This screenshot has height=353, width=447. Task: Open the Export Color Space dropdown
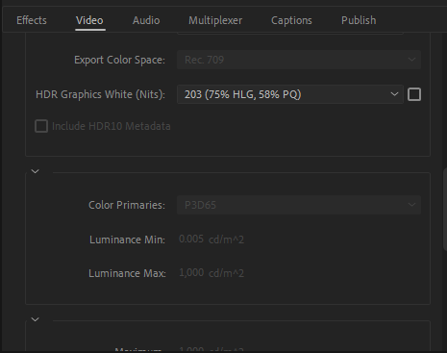299,60
